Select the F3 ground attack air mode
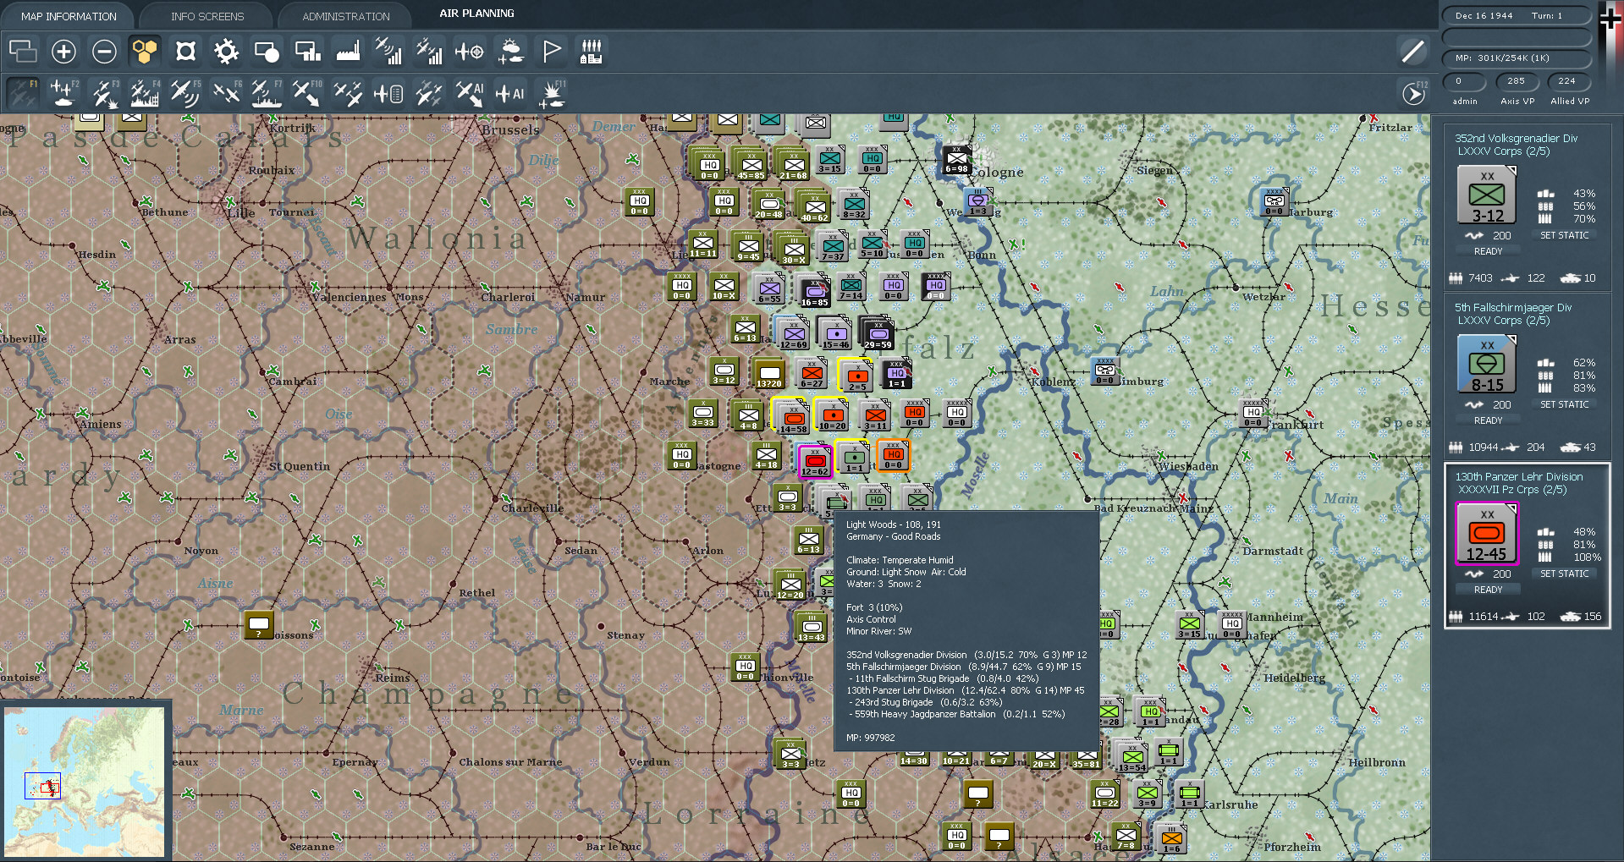The height and width of the screenshot is (862, 1624). pyautogui.click(x=104, y=93)
